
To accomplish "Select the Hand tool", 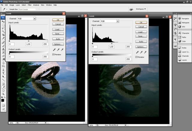I will (x=3, y=91).
